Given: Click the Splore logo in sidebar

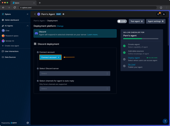Looking at the screenshot, I should pos(3,14).
